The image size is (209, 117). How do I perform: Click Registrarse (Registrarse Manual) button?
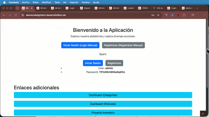pos(123,45)
